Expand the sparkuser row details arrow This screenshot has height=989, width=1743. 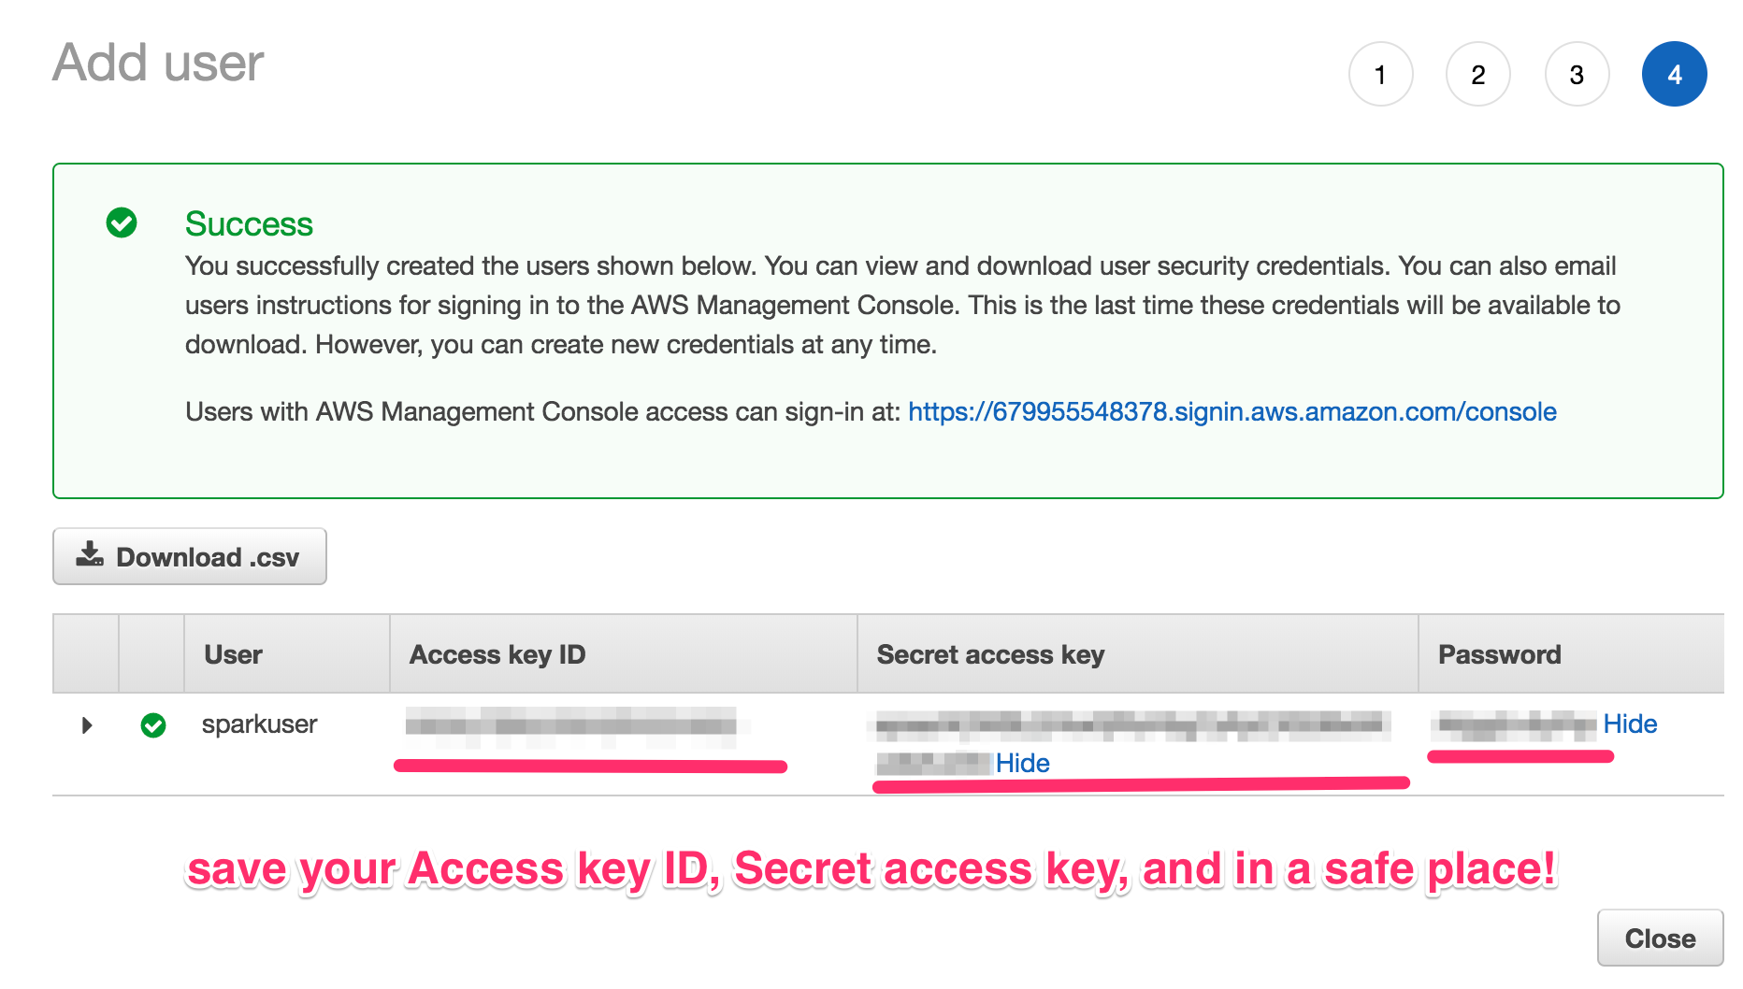[87, 724]
